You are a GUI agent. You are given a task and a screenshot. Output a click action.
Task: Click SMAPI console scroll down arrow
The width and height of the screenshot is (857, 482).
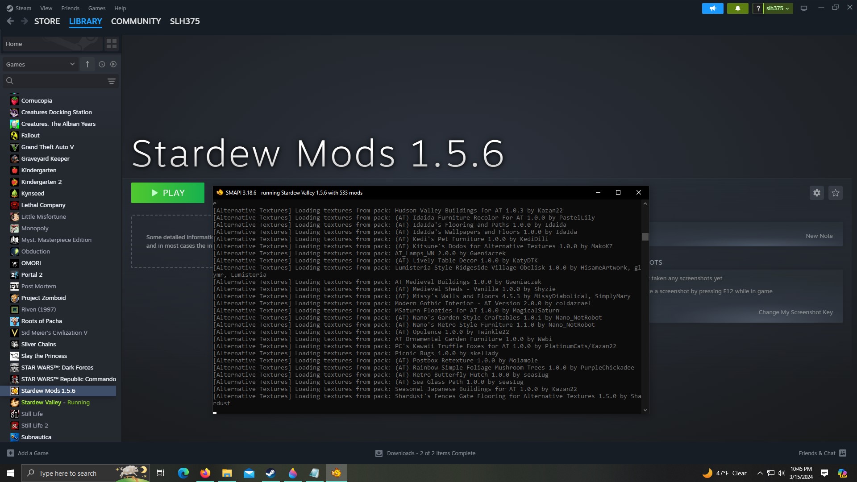pos(645,410)
